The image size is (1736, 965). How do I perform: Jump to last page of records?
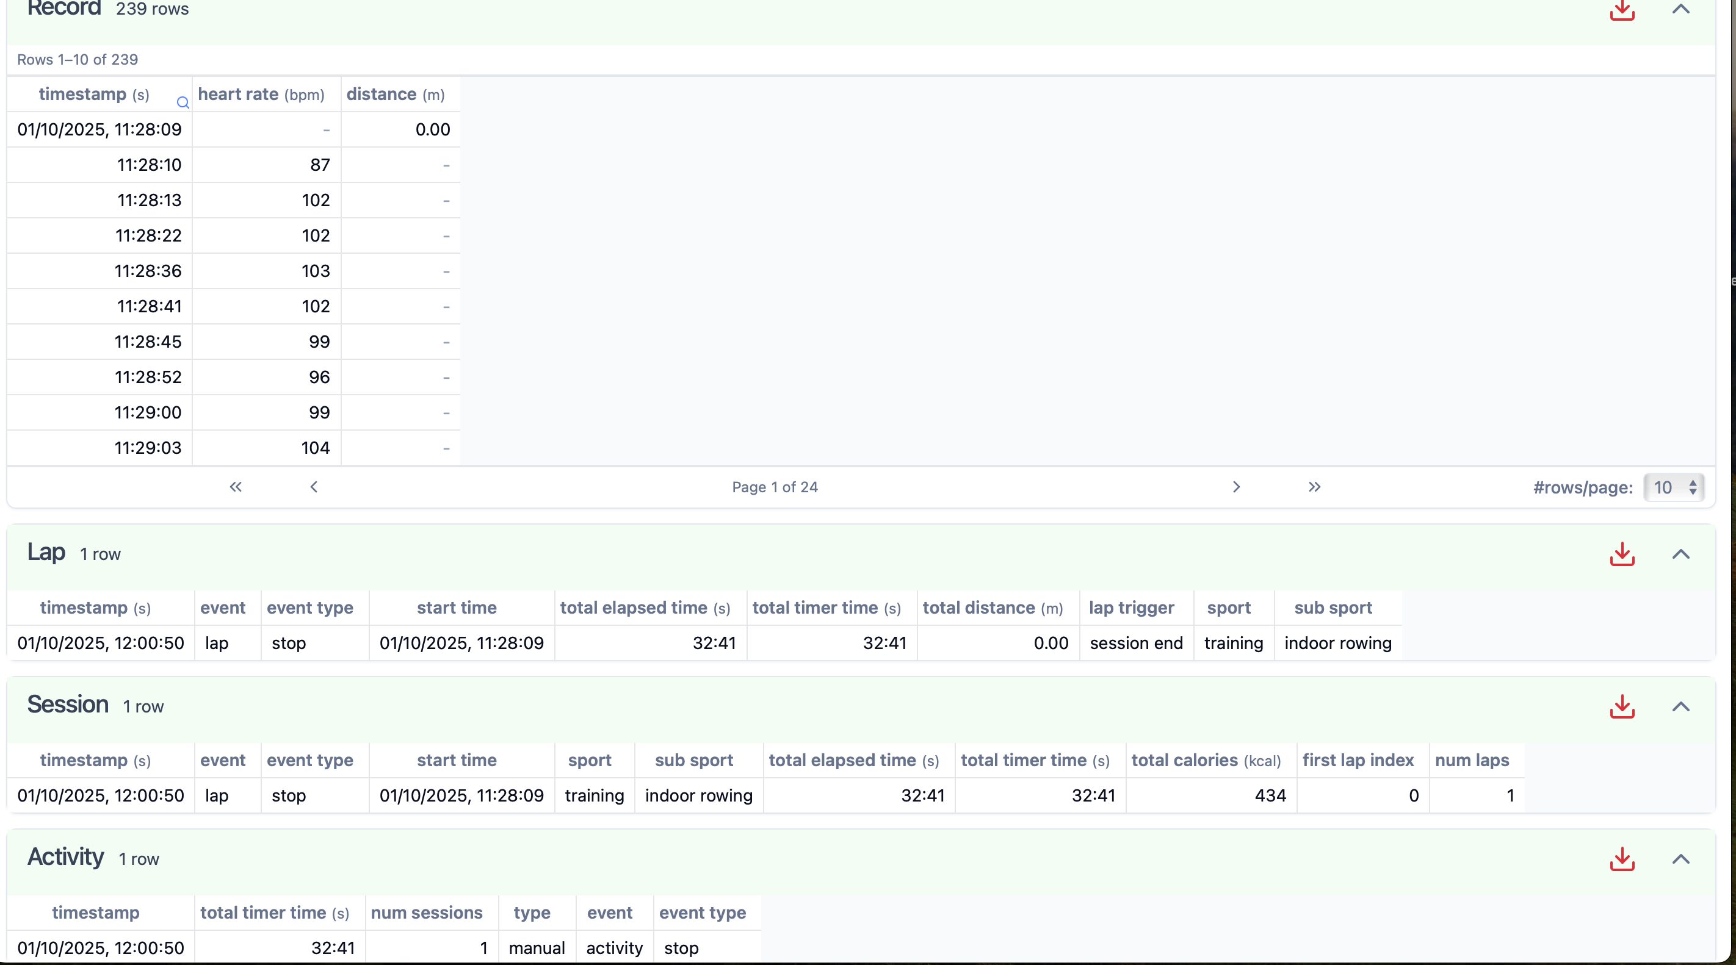[1314, 487]
